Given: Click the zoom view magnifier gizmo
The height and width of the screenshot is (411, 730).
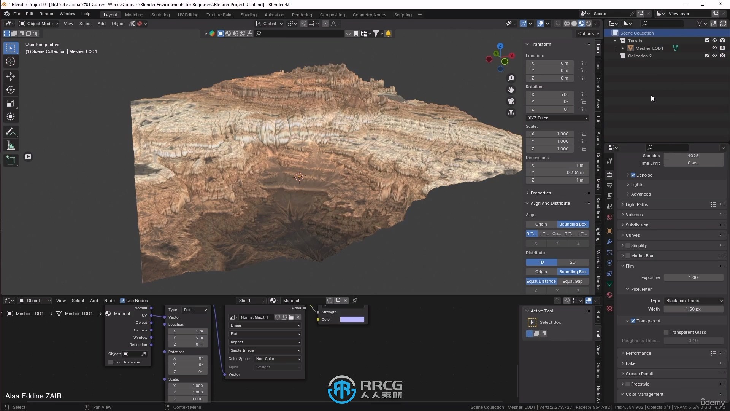Looking at the screenshot, I should tap(511, 78).
